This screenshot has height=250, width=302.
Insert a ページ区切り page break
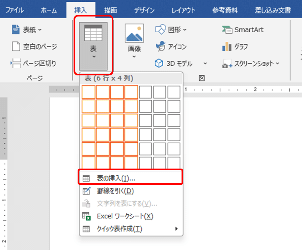click(33, 63)
